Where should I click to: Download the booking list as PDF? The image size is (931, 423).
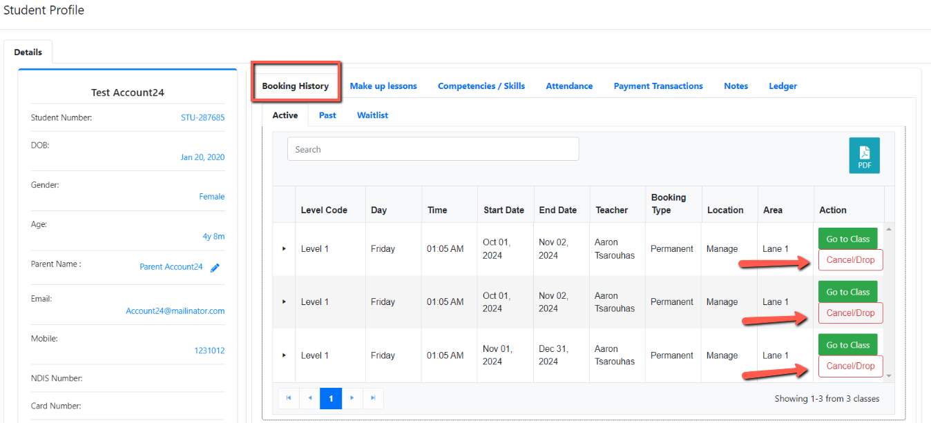point(864,155)
